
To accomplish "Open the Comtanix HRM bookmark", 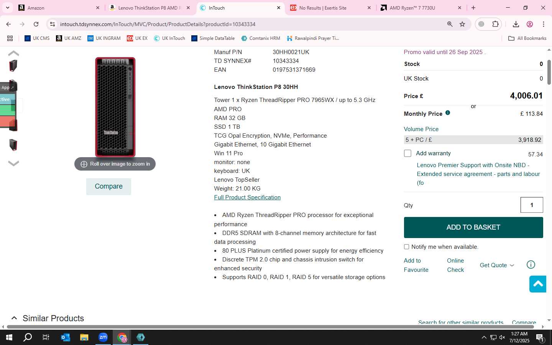I will (x=261, y=38).
